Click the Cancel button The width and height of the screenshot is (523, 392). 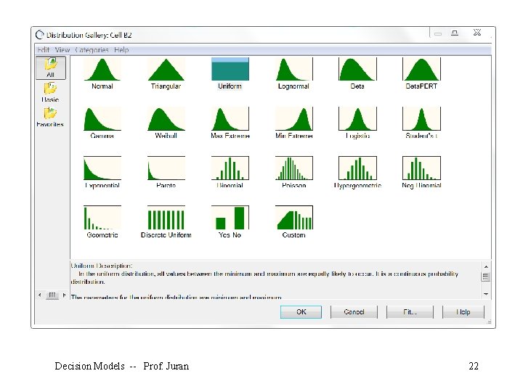point(354,312)
